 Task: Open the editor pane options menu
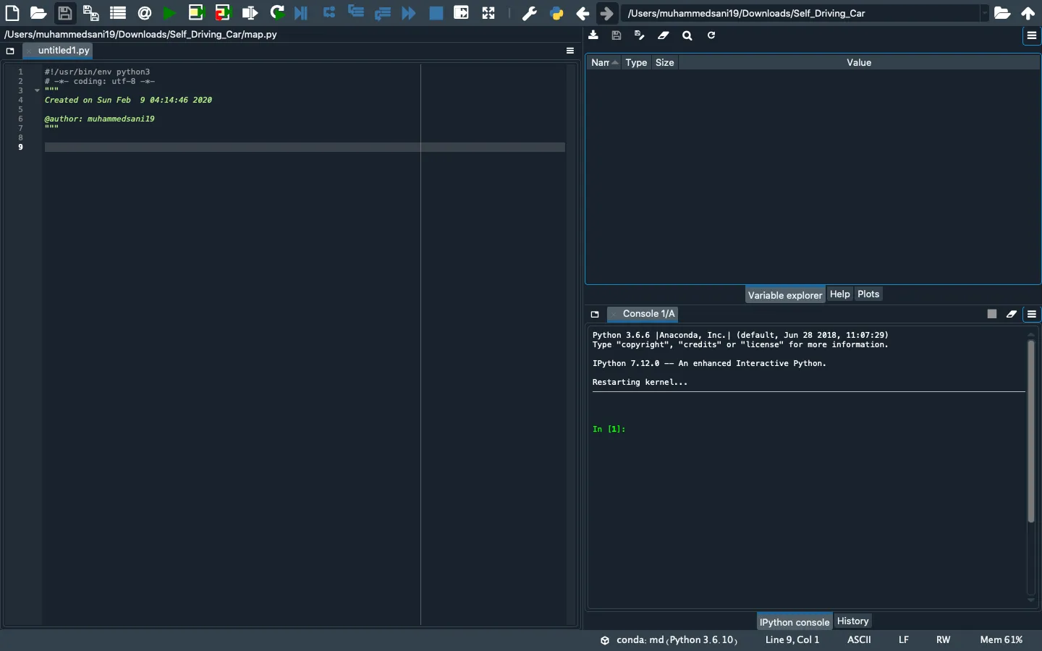[570, 51]
